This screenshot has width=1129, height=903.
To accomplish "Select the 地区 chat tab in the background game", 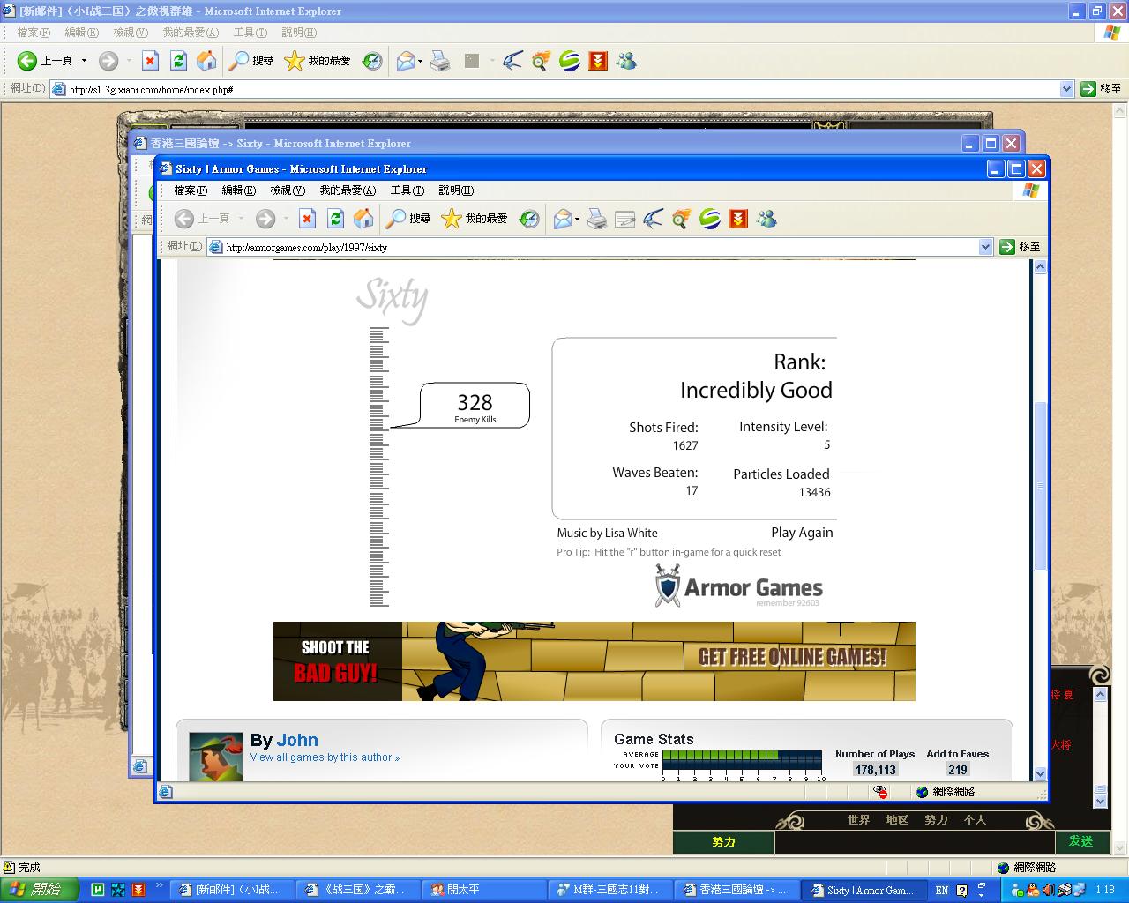I will pyautogui.click(x=897, y=820).
